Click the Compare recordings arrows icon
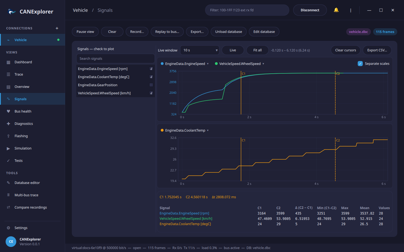 [x=8, y=207]
